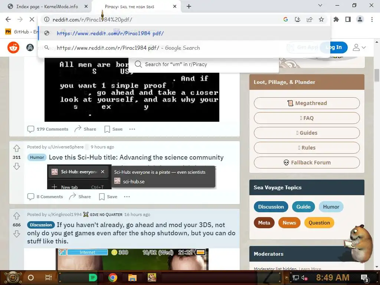This screenshot has width=380, height=285.
Task: Close the Piracy tab
Action: click(x=175, y=7)
